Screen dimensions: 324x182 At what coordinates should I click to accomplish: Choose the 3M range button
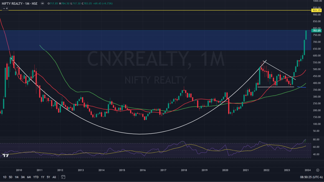[23, 177]
